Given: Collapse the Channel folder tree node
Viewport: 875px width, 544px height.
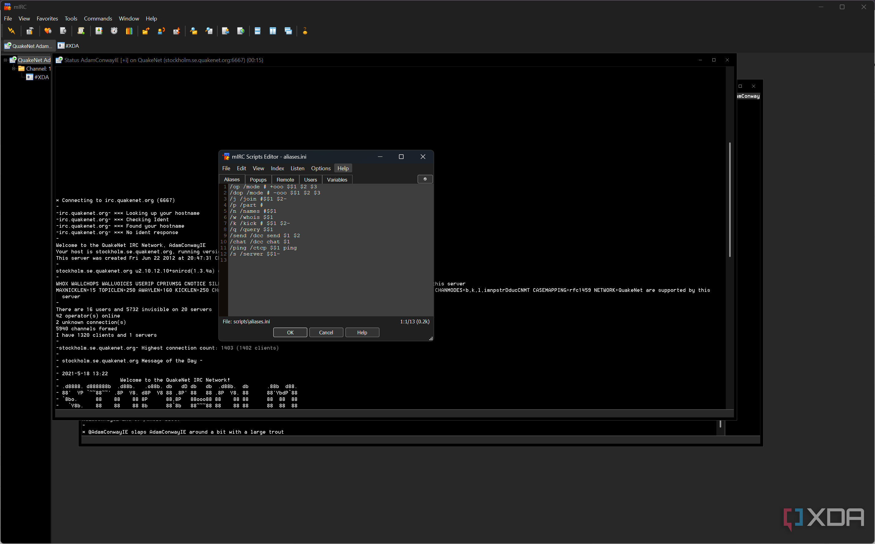Looking at the screenshot, I should pos(14,68).
